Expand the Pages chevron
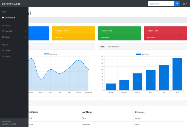190x127 pixels. tap(26, 37)
